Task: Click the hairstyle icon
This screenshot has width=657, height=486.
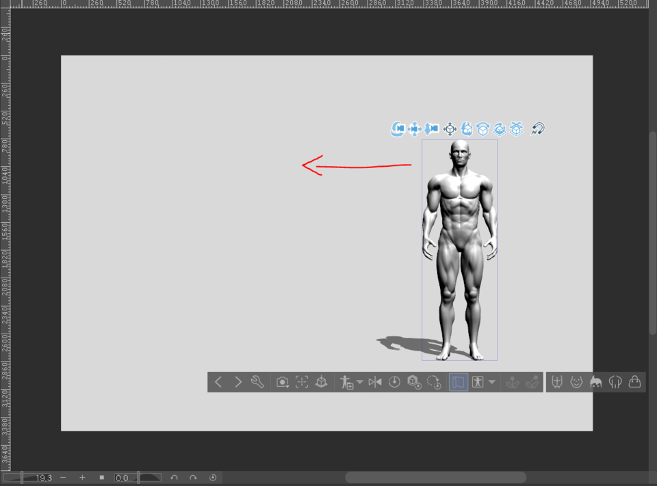Action: coord(596,382)
